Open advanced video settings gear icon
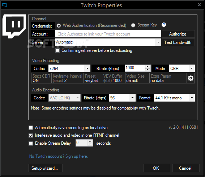Screen dimensions: 205x177 tap(191, 78)
